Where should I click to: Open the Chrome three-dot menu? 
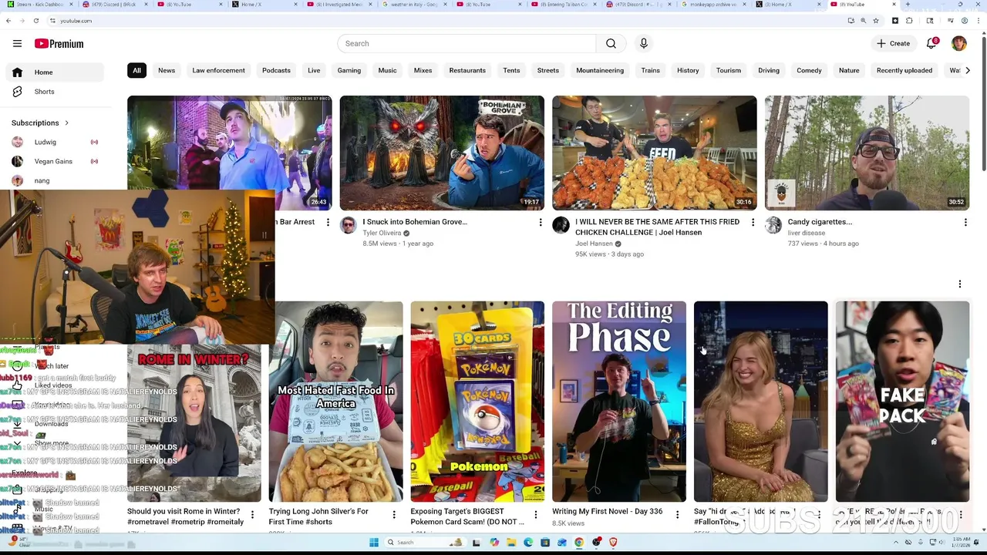tap(979, 21)
